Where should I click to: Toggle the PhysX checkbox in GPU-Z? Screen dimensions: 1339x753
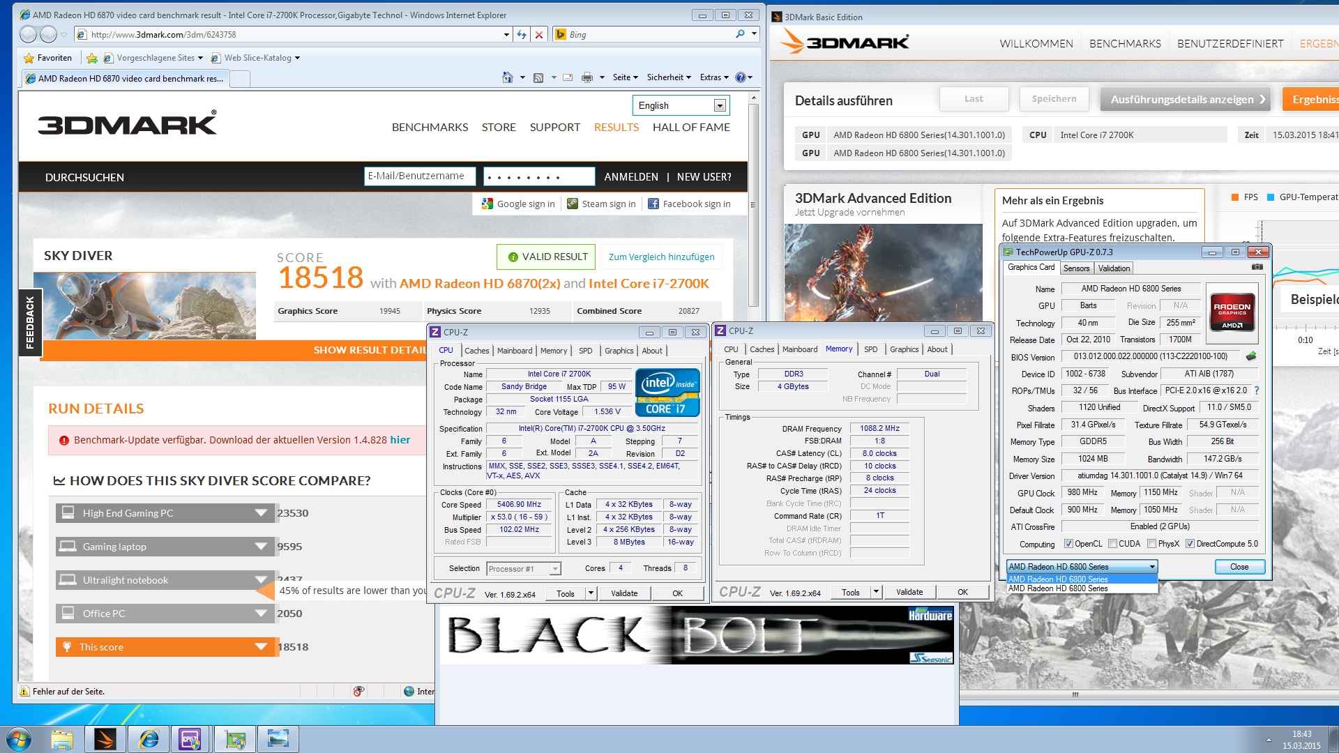pyautogui.click(x=1152, y=544)
